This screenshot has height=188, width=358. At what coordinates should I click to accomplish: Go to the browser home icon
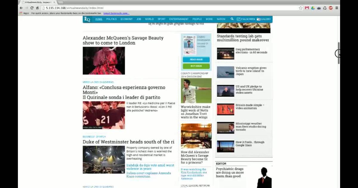click(37, 8)
